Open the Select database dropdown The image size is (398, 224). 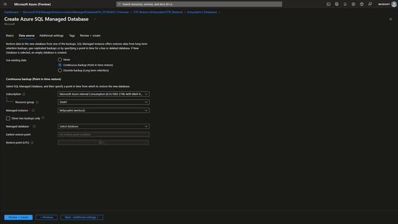pos(104,126)
